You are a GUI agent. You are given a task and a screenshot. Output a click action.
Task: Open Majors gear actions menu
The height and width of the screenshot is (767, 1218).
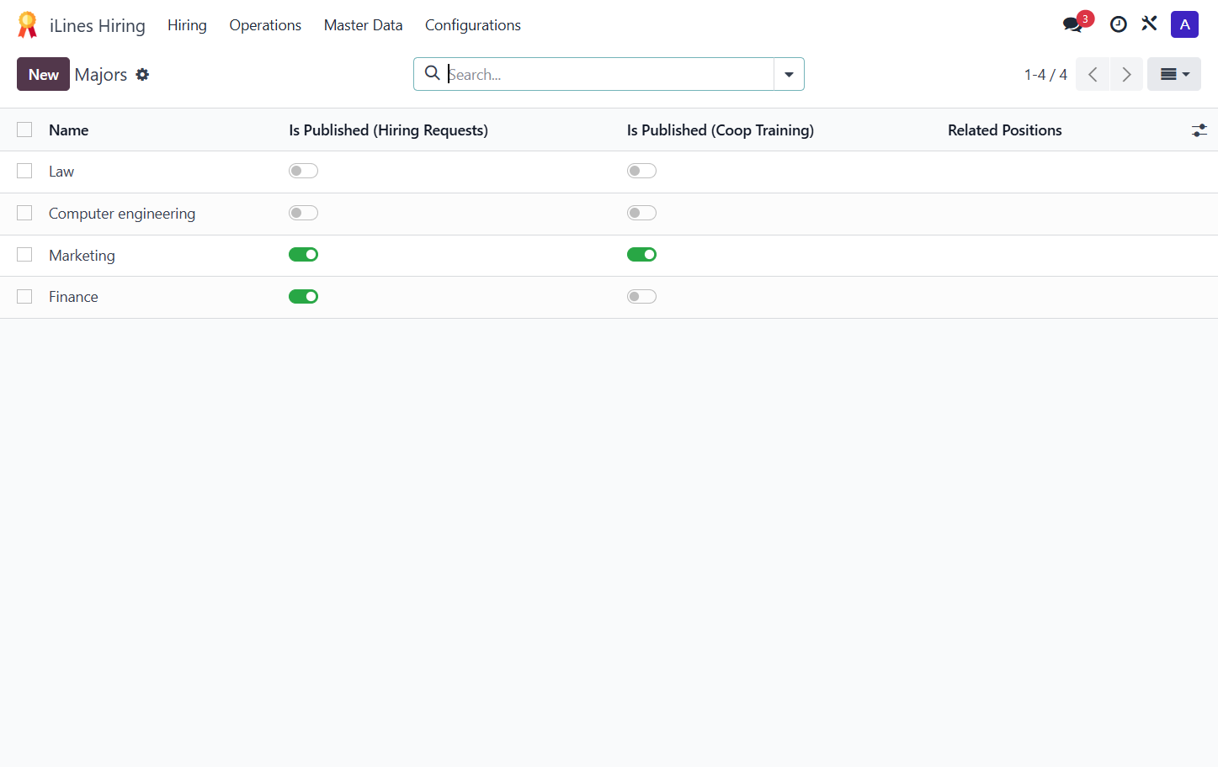point(142,74)
